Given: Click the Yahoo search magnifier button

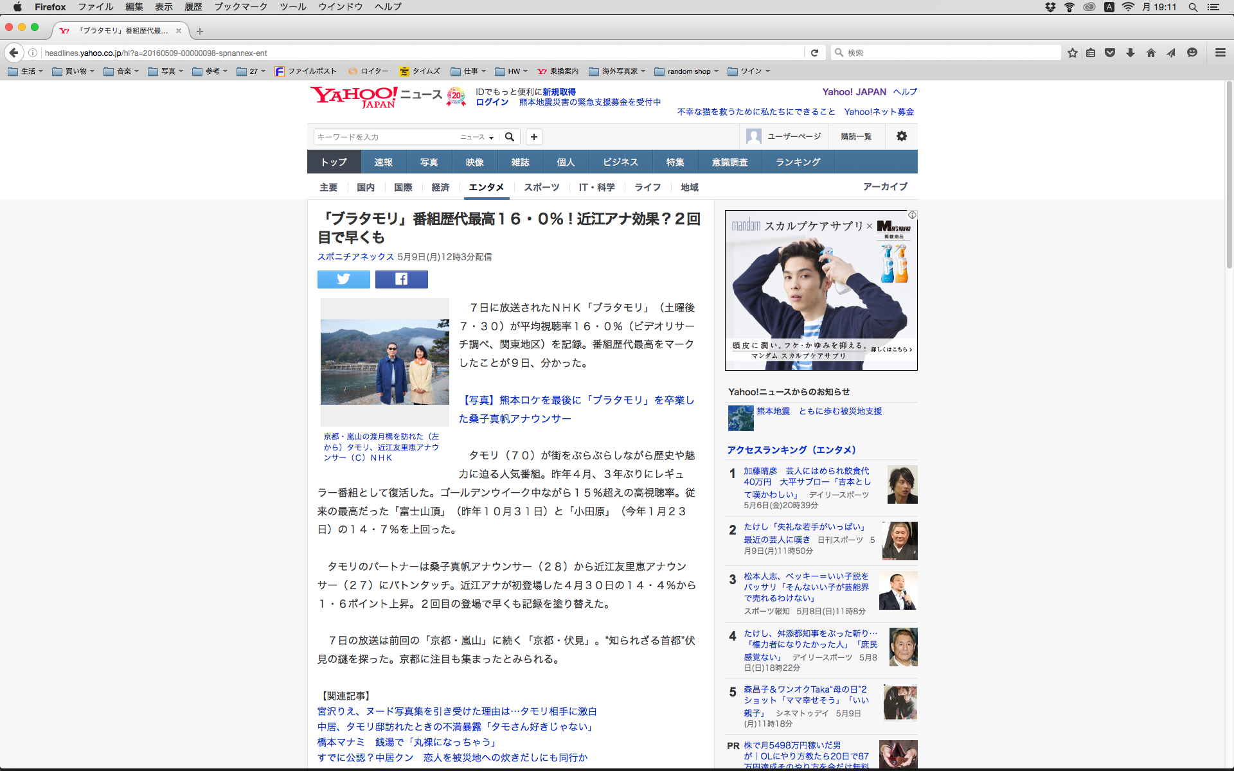Looking at the screenshot, I should tap(510, 137).
